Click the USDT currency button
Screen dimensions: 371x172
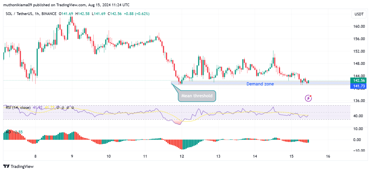click(358, 14)
